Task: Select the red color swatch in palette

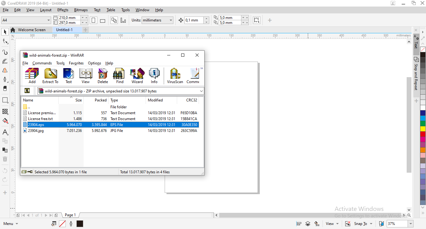Action: [423, 134]
